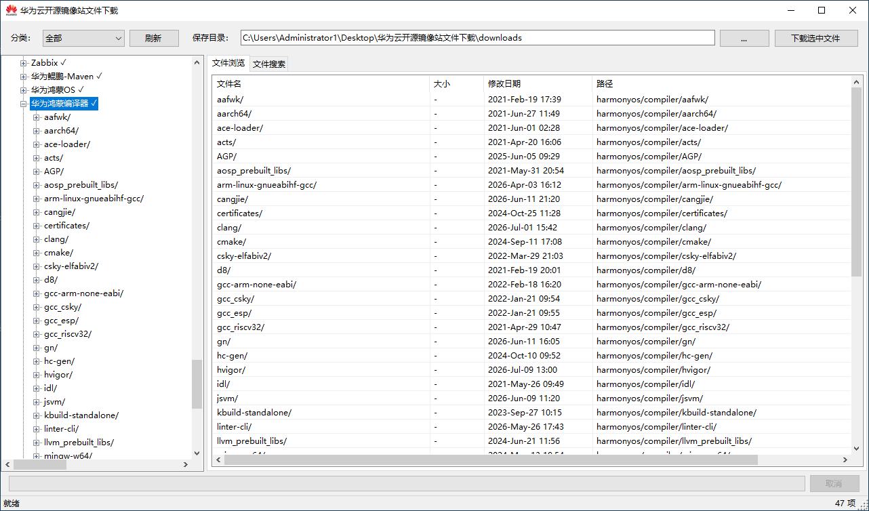
Task: Click the file list scroll up arrow
Action: pyautogui.click(x=856, y=82)
